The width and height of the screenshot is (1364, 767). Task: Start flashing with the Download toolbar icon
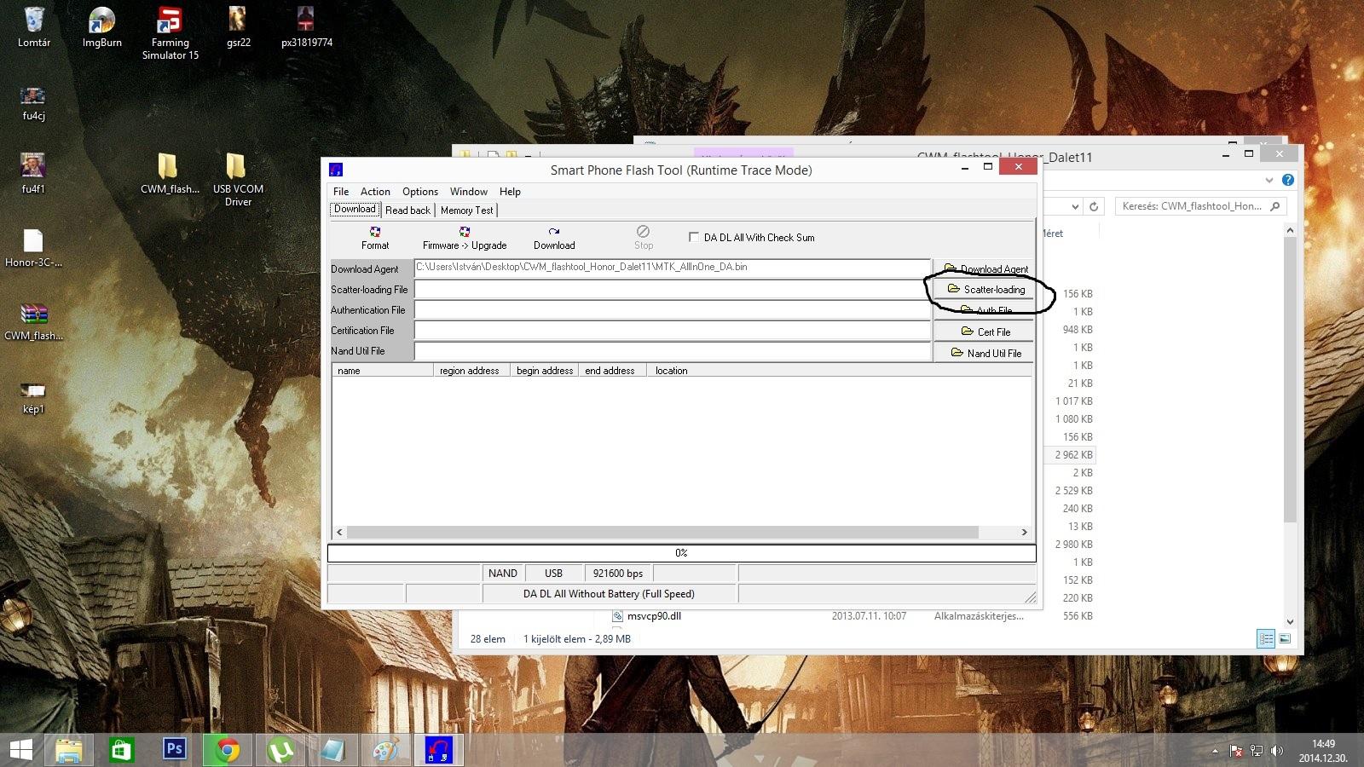[554, 238]
